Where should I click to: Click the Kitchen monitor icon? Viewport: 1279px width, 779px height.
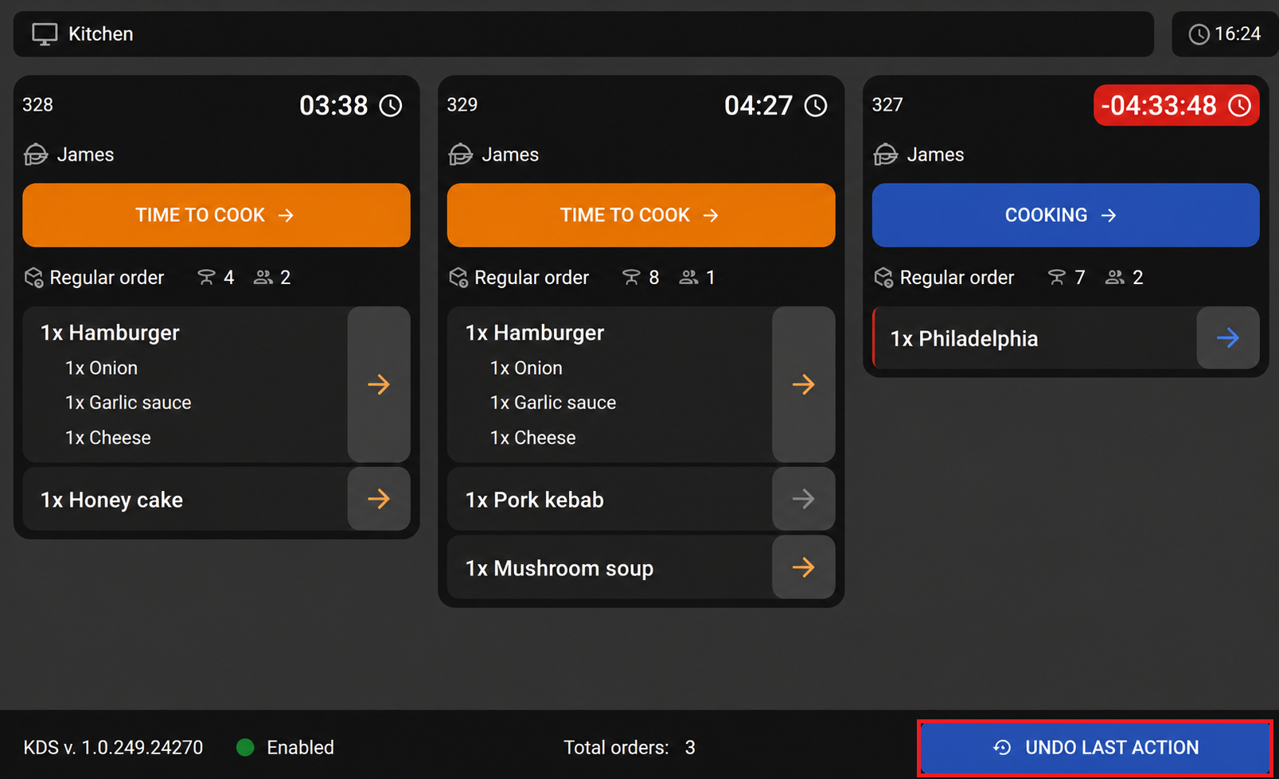pos(45,34)
